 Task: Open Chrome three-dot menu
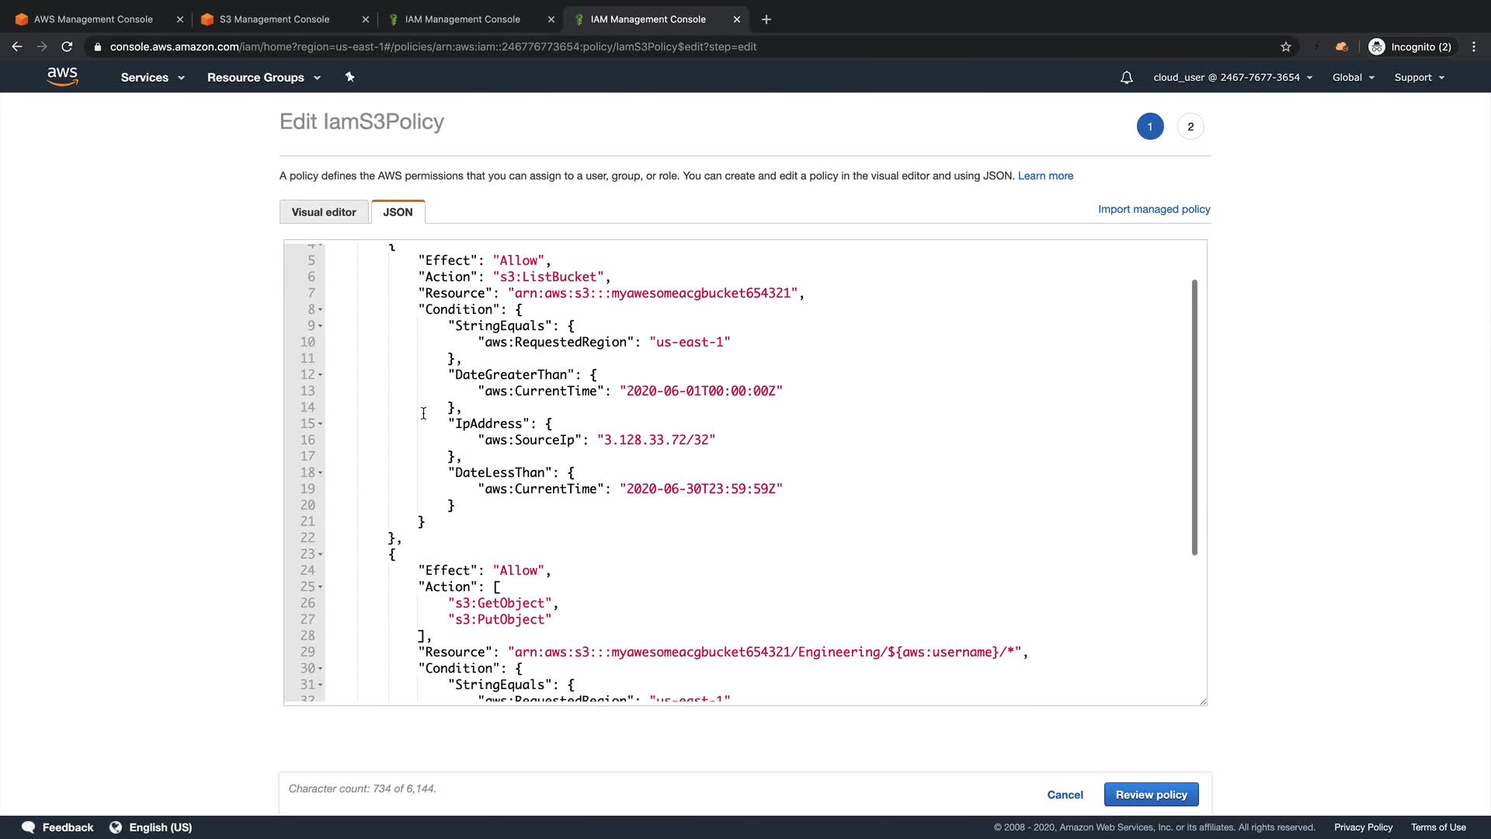coord(1474,47)
